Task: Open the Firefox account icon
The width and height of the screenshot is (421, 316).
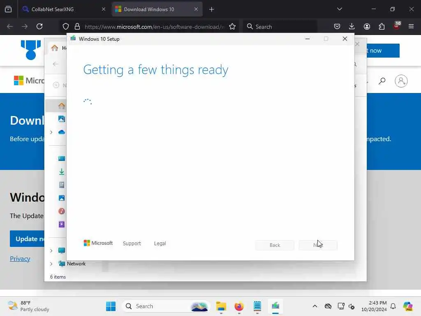Action: (367, 26)
